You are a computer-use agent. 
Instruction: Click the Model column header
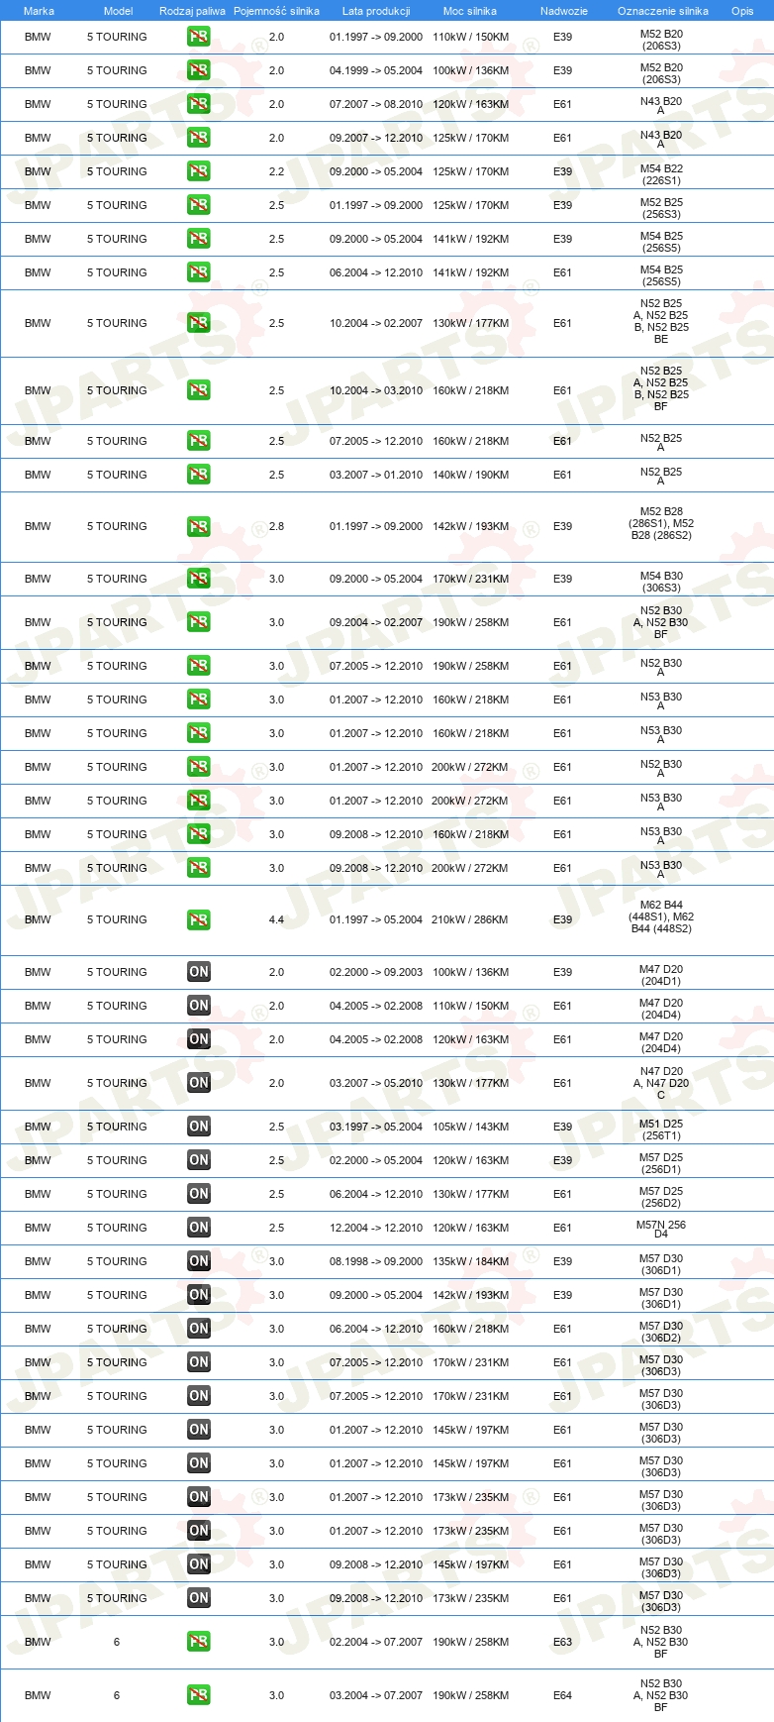(x=118, y=11)
